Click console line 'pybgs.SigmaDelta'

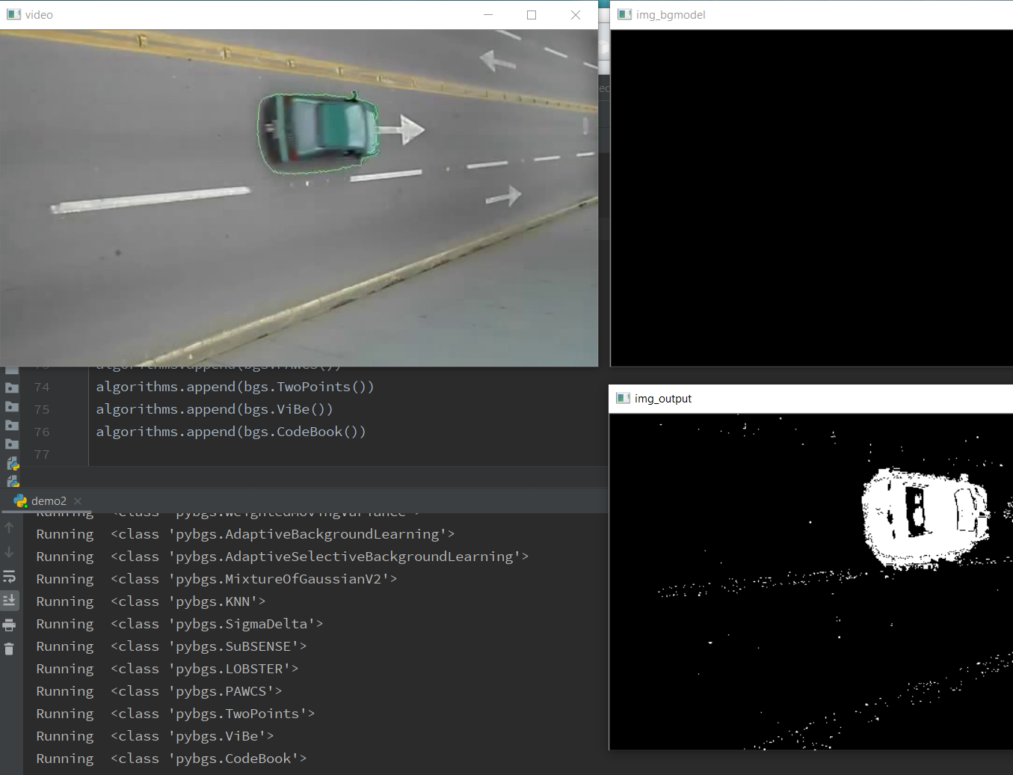pos(179,624)
